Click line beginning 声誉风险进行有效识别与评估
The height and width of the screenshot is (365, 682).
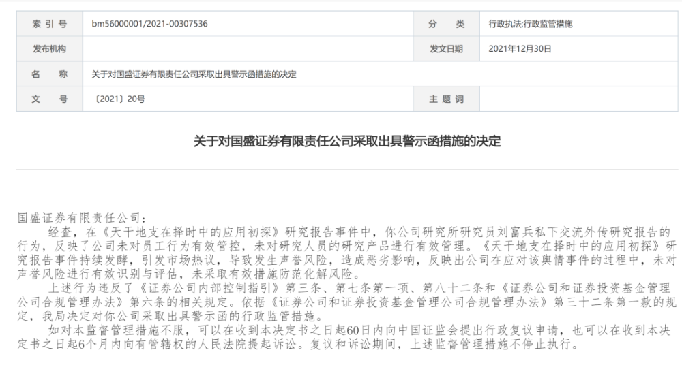[189, 274]
